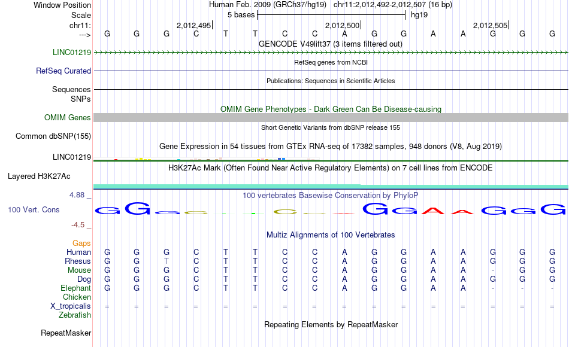Click the GENCODE V49lift37 track title
The height and width of the screenshot is (347, 569).
[331, 44]
